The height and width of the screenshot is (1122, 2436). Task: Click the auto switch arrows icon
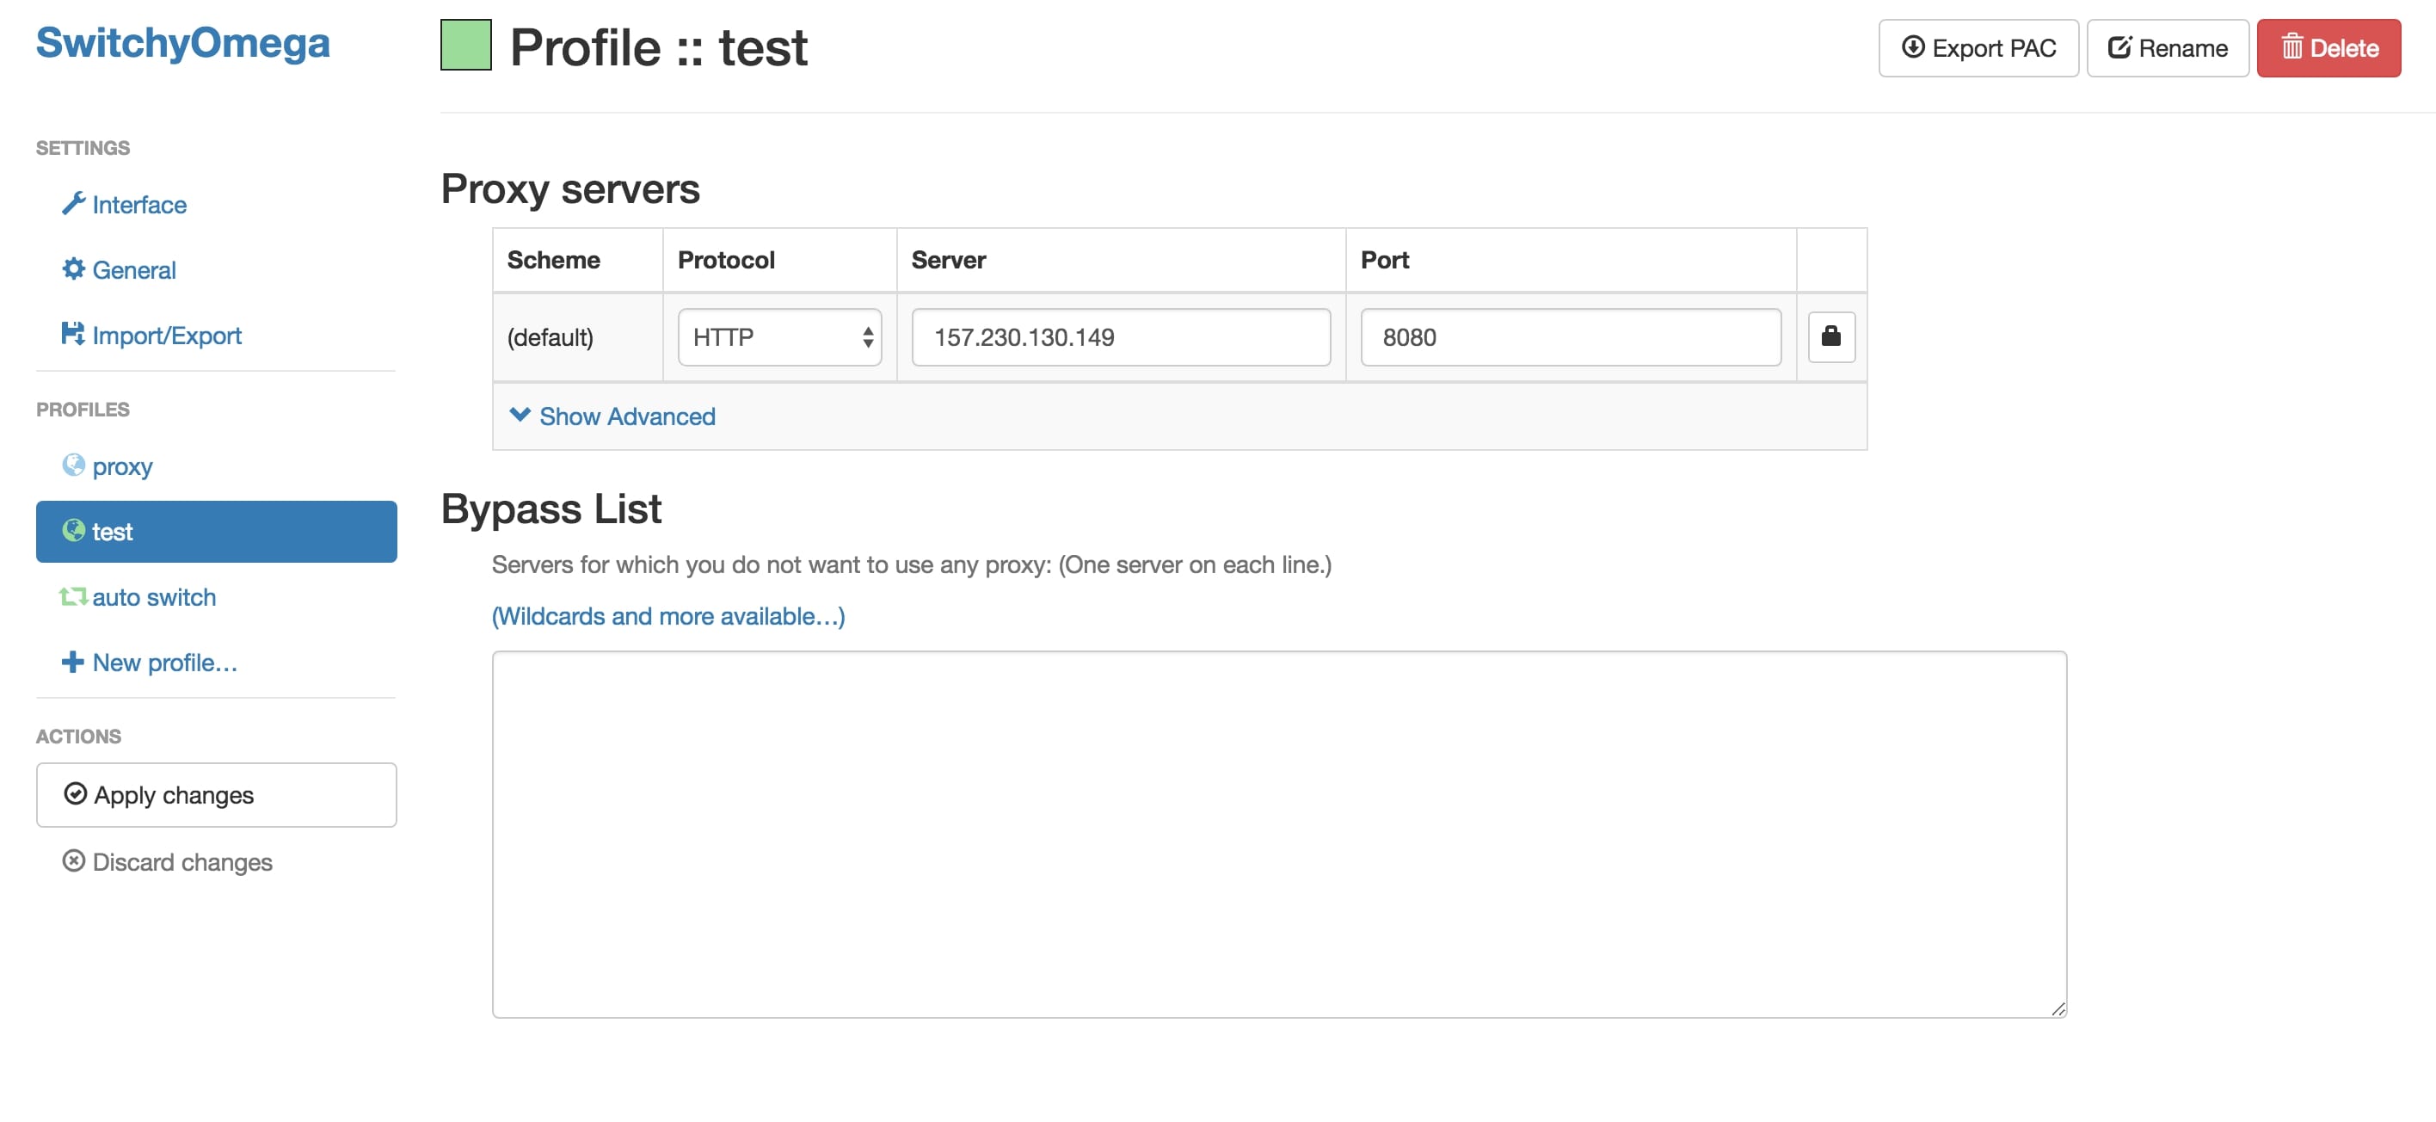[x=74, y=597]
